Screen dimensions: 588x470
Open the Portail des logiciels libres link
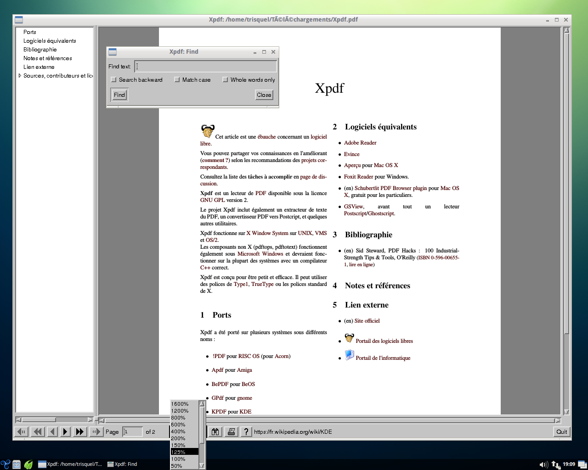point(384,341)
